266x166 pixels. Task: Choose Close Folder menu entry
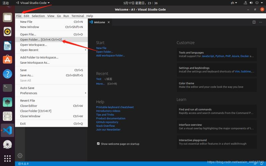(x=52, y=111)
